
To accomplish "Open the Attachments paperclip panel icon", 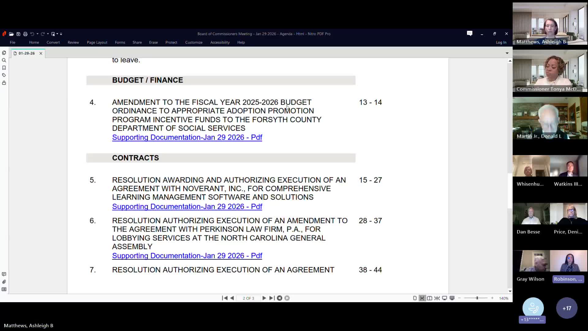I will tap(4, 282).
